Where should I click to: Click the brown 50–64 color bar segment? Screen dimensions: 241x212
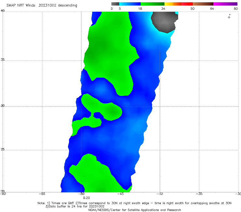[203, 4]
